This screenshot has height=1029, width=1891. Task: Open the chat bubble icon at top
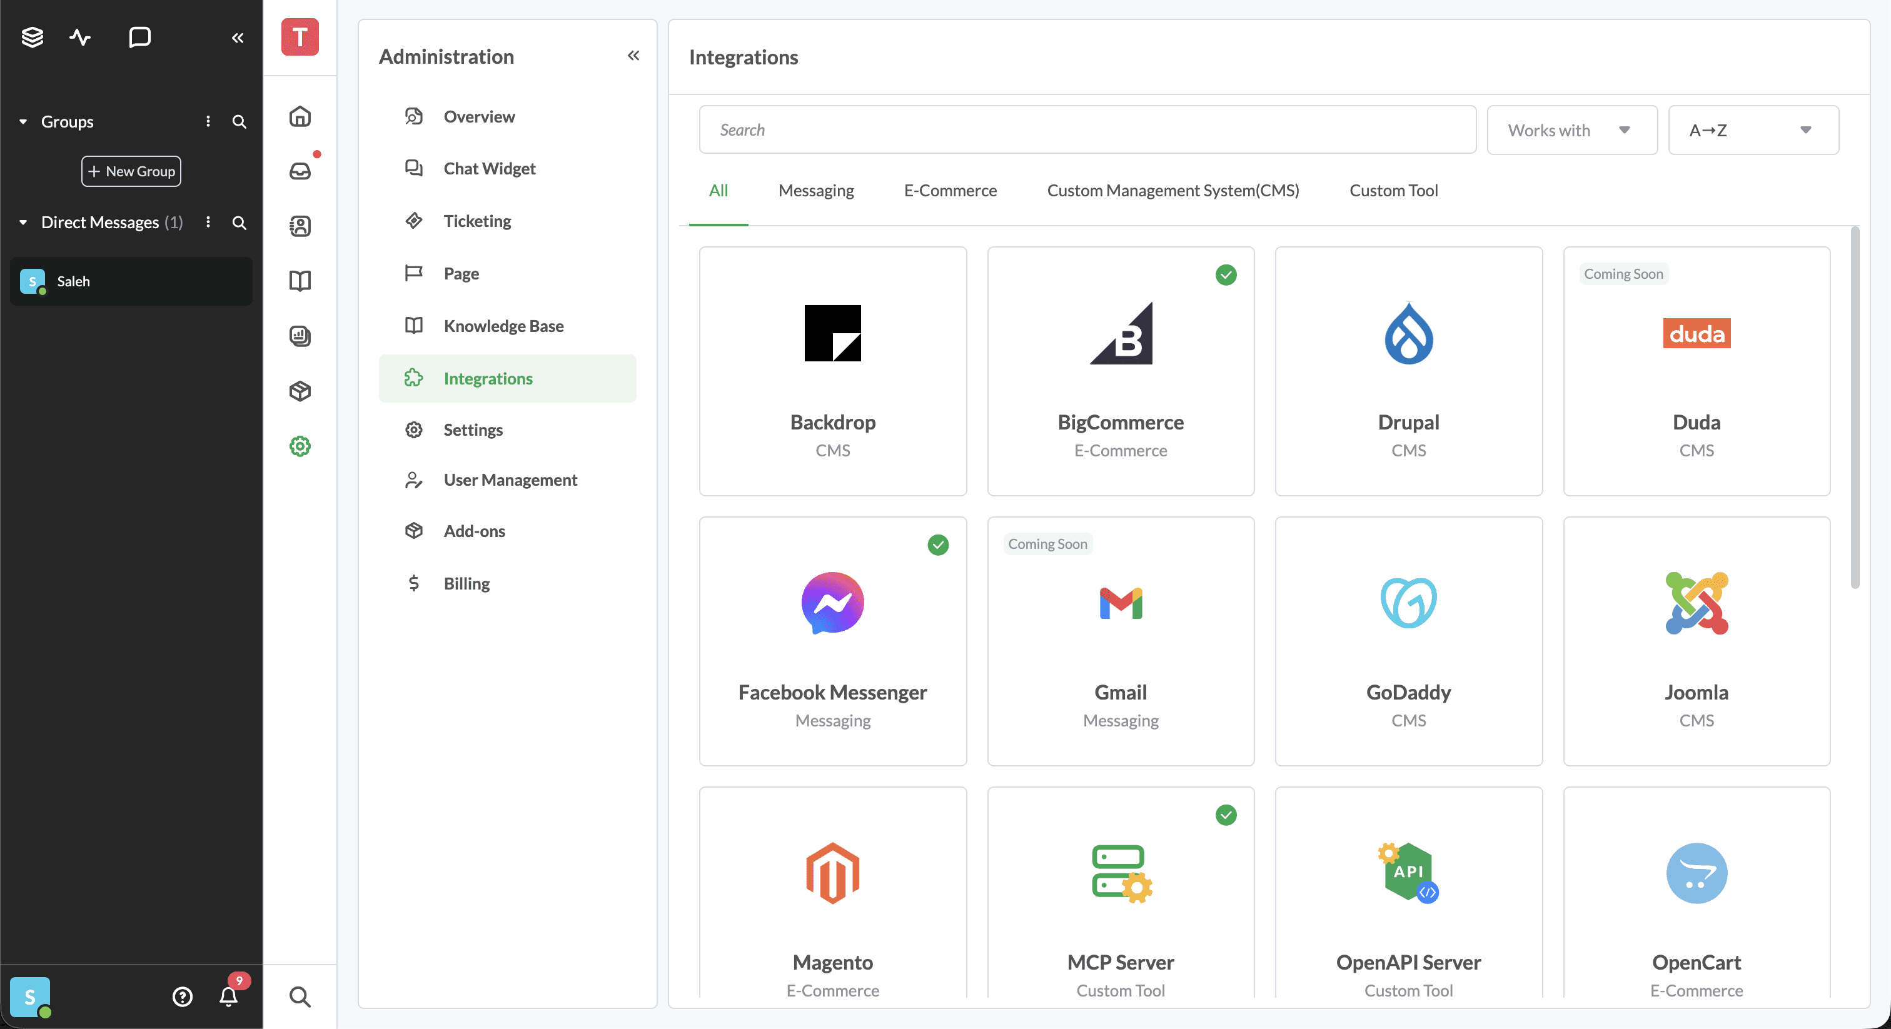(x=139, y=37)
